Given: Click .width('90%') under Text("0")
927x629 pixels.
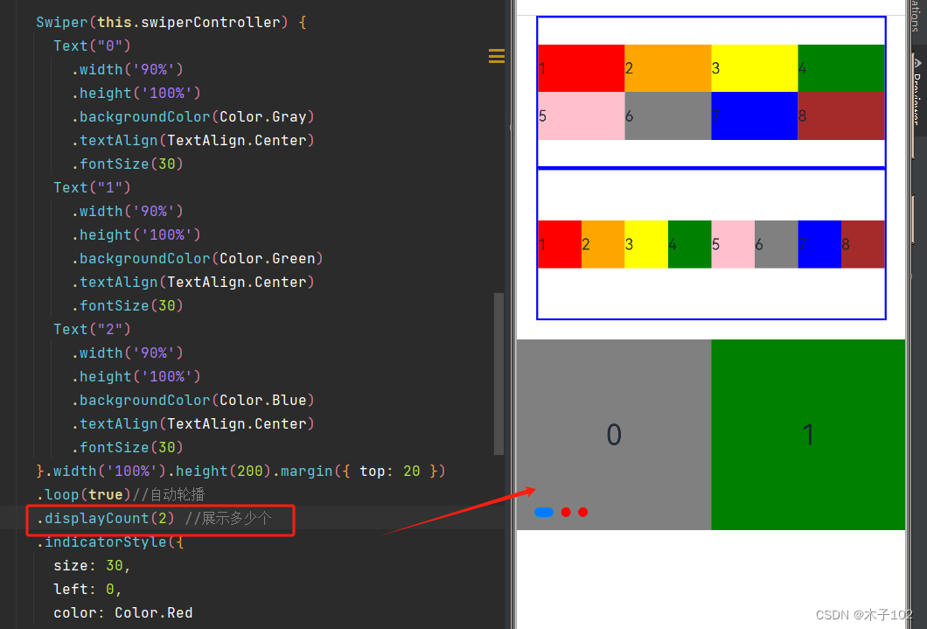Looking at the screenshot, I should tap(127, 69).
